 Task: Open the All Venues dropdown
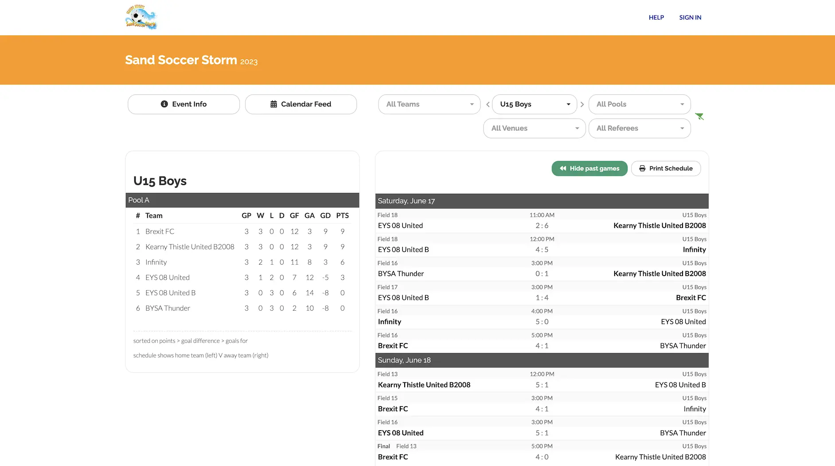[x=534, y=128]
